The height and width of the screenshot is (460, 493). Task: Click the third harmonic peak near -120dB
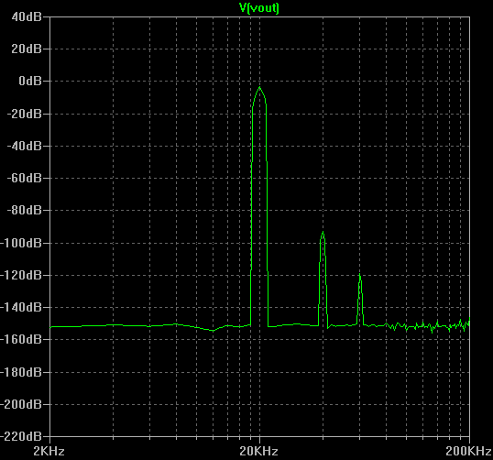pos(360,275)
